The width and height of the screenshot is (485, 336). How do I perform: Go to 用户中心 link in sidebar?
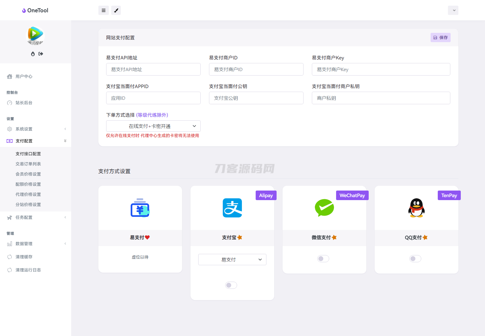pos(24,76)
